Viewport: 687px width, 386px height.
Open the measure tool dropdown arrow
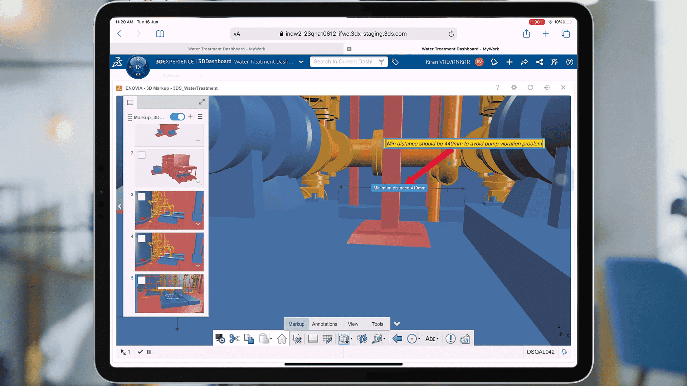tap(384, 339)
